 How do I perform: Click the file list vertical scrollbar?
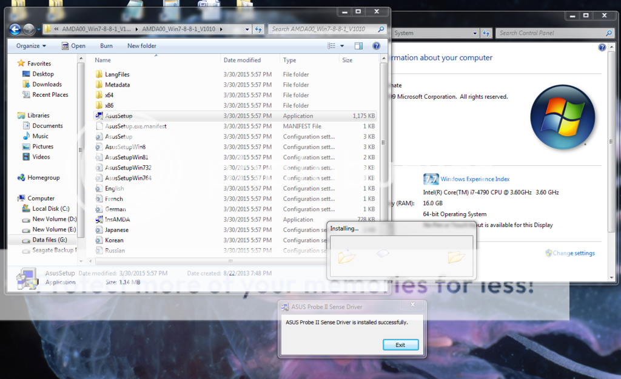383,142
